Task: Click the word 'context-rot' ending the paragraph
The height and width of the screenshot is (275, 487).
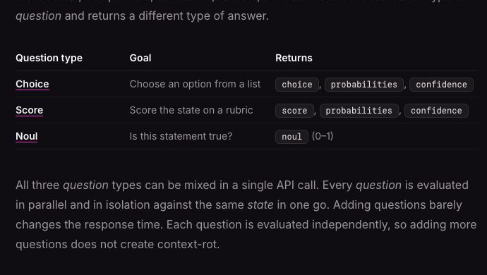Action: [187, 244]
